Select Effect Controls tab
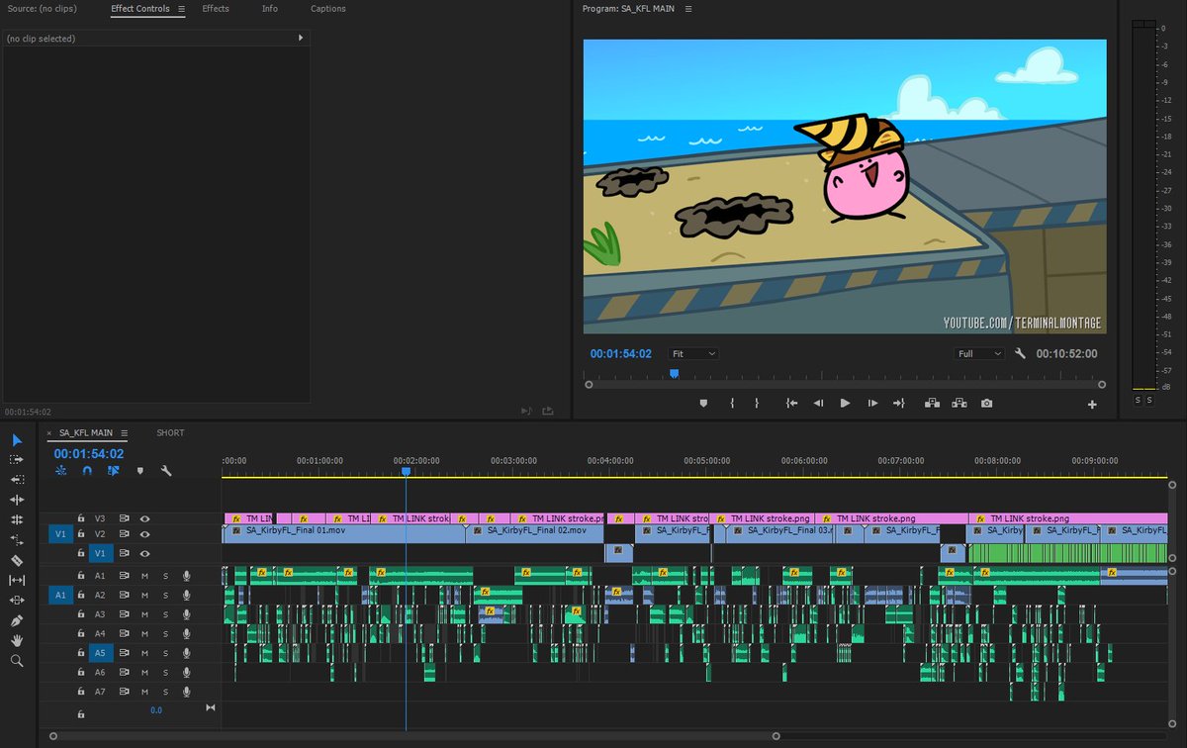Screen dimensions: 1187x748 pyautogui.click(x=140, y=9)
